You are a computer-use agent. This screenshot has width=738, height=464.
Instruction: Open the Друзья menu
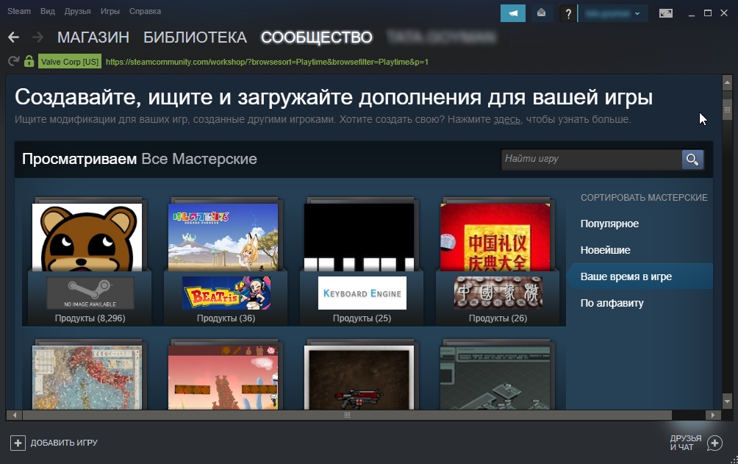pyautogui.click(x=78, y=11)
